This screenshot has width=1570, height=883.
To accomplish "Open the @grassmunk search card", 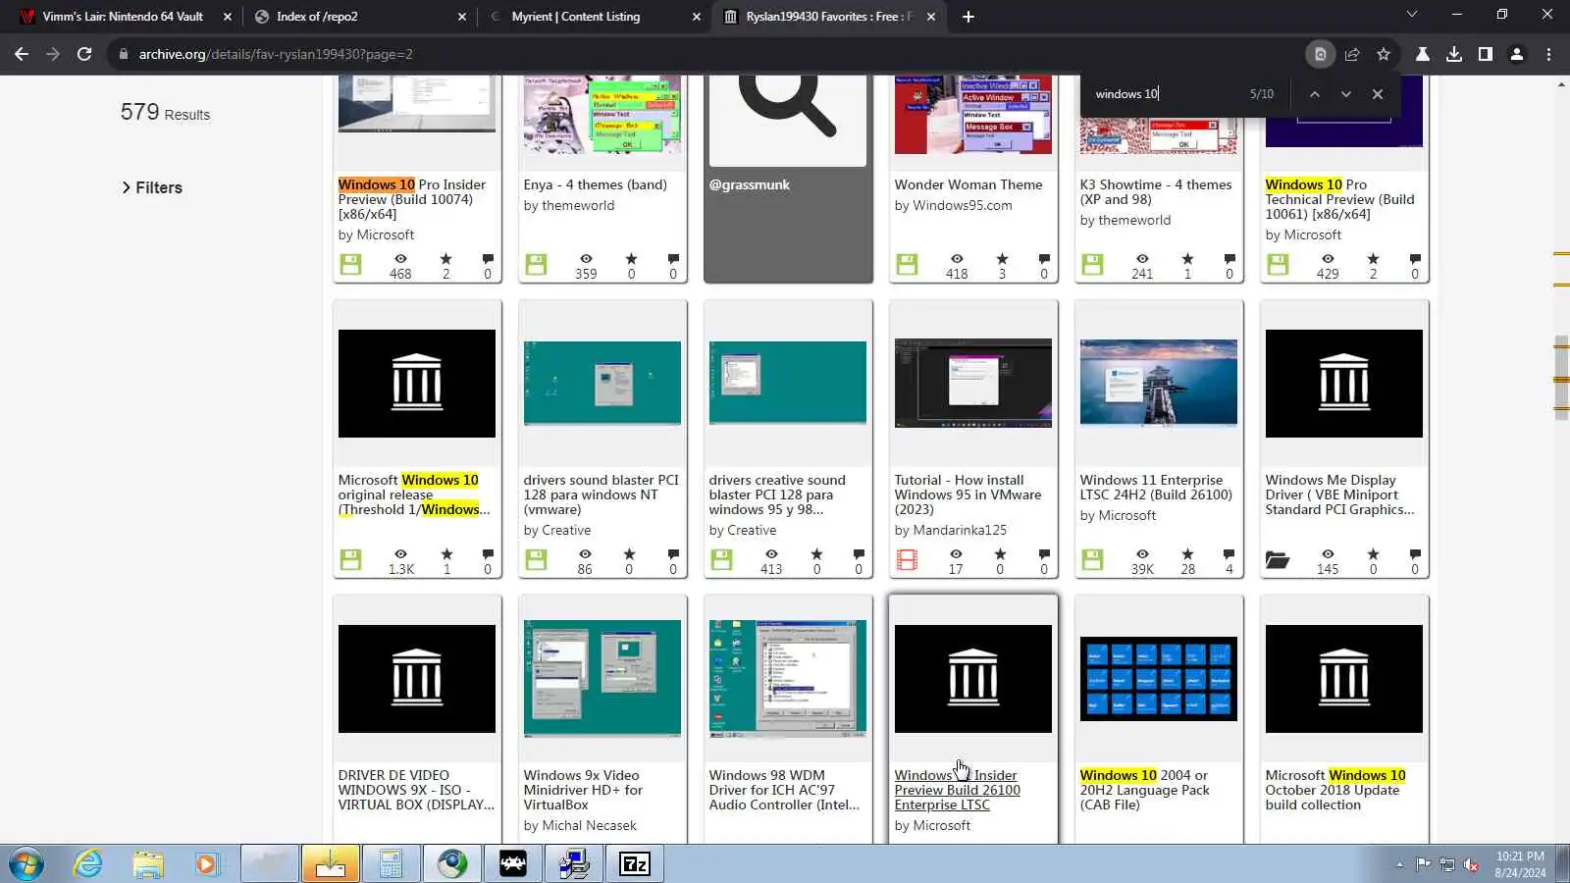I will (x=789, y=179).
